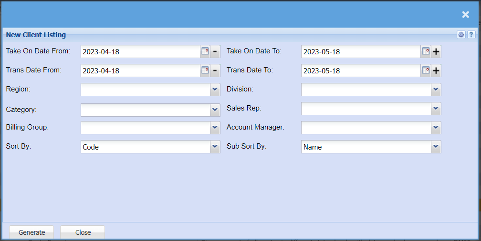The width and height of the screenshot is (481, 241).
Task: Close the dialog with the white X
Action: tap(465, 14)
